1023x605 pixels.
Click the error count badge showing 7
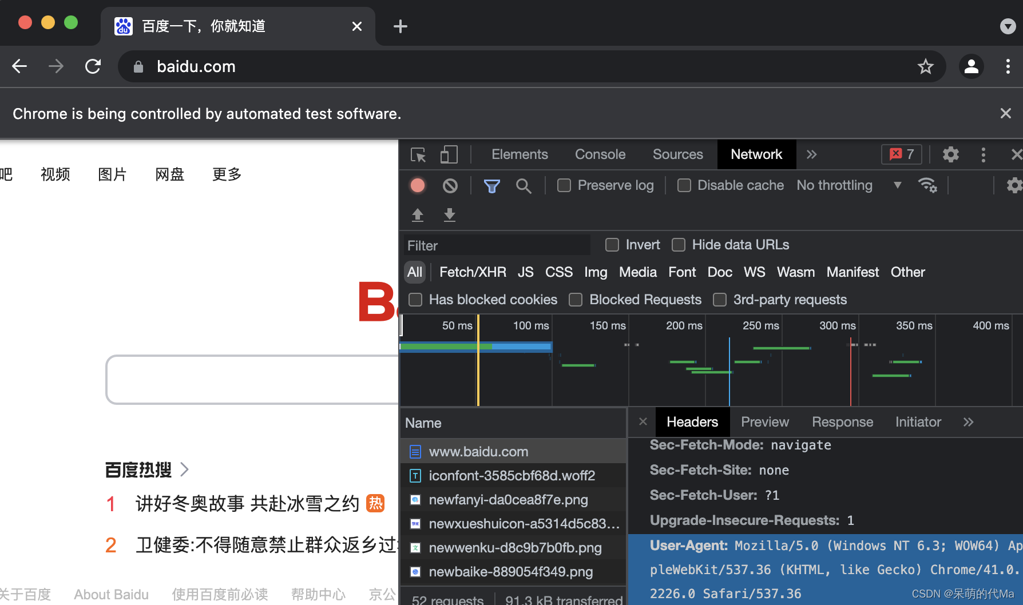tap(902, 154)
